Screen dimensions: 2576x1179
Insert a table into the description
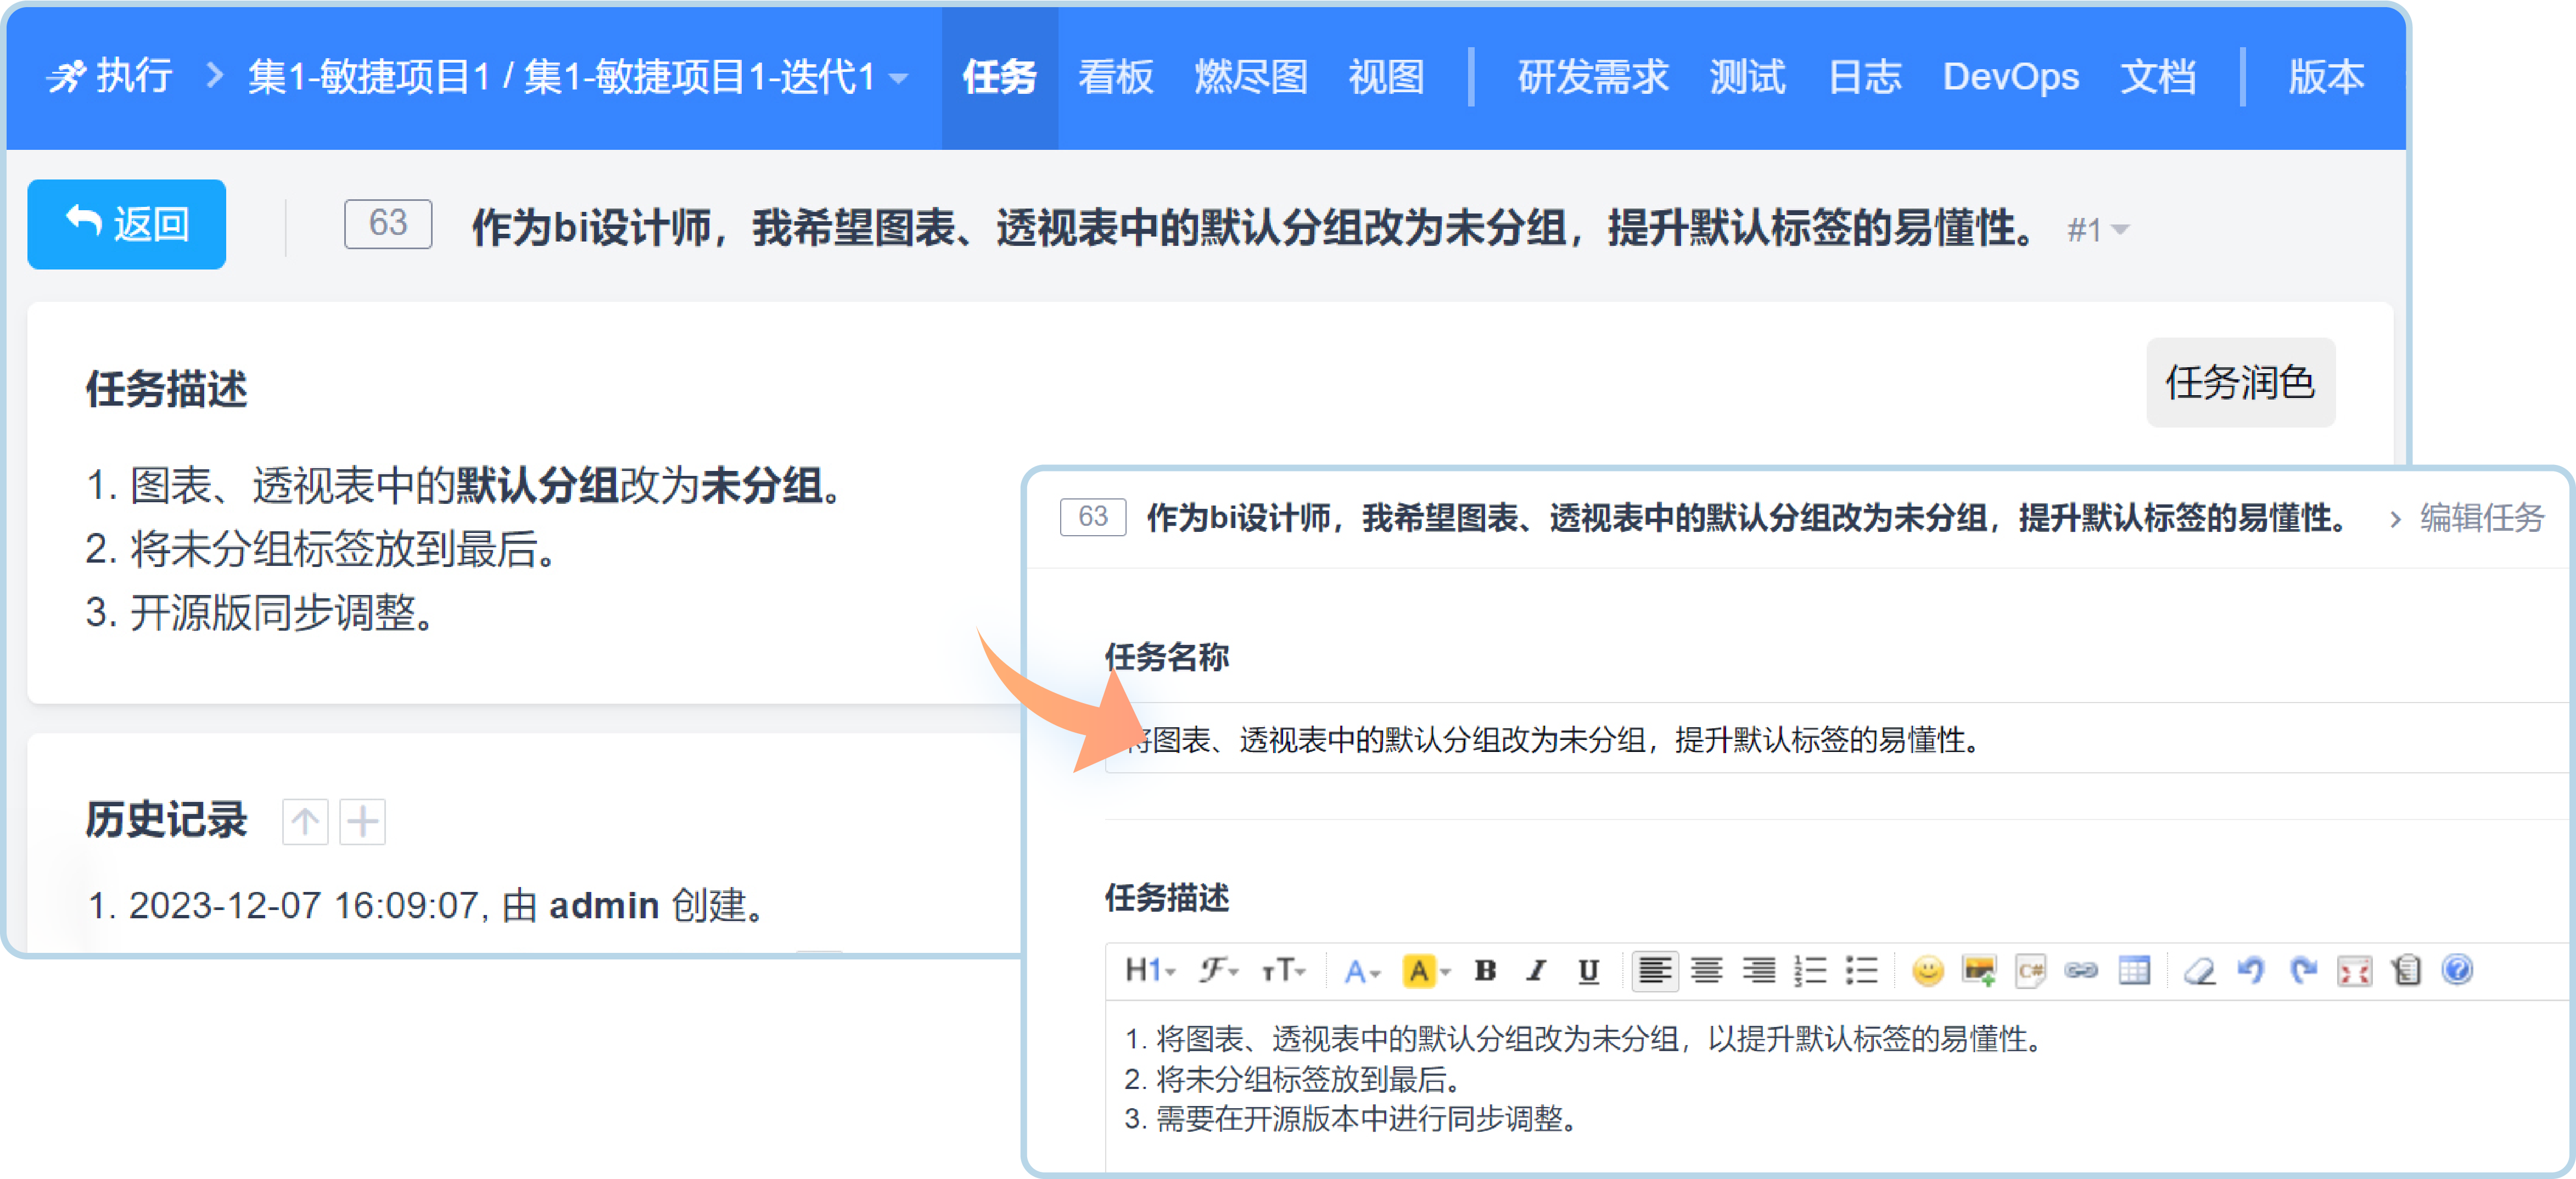tap(2134, 970)
